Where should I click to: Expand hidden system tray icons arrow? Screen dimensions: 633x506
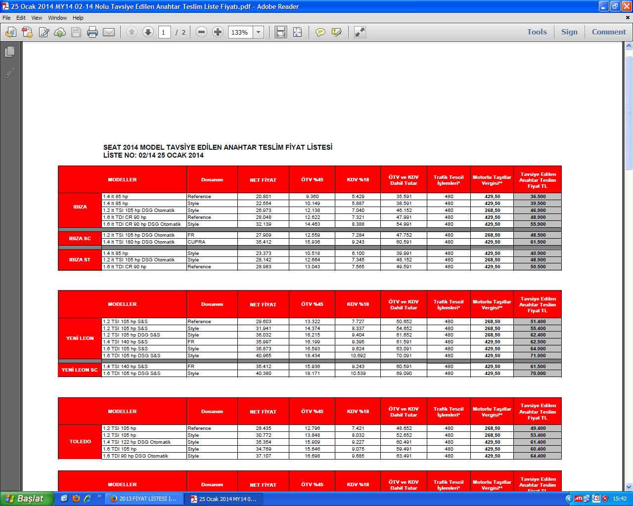pyautogui.click(x=569, y=499)
